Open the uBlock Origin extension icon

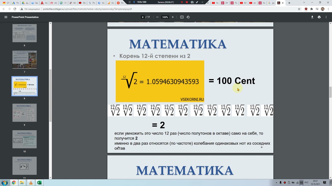(306, 9)
